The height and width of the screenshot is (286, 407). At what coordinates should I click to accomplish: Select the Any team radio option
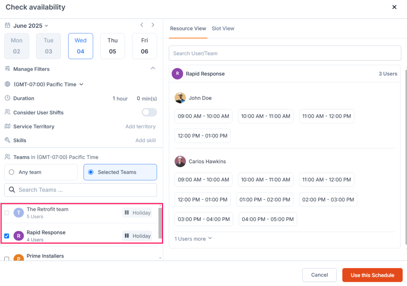[11, 172]
